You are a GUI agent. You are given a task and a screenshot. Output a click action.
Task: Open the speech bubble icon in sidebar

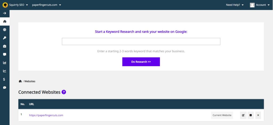click(5, 54)
